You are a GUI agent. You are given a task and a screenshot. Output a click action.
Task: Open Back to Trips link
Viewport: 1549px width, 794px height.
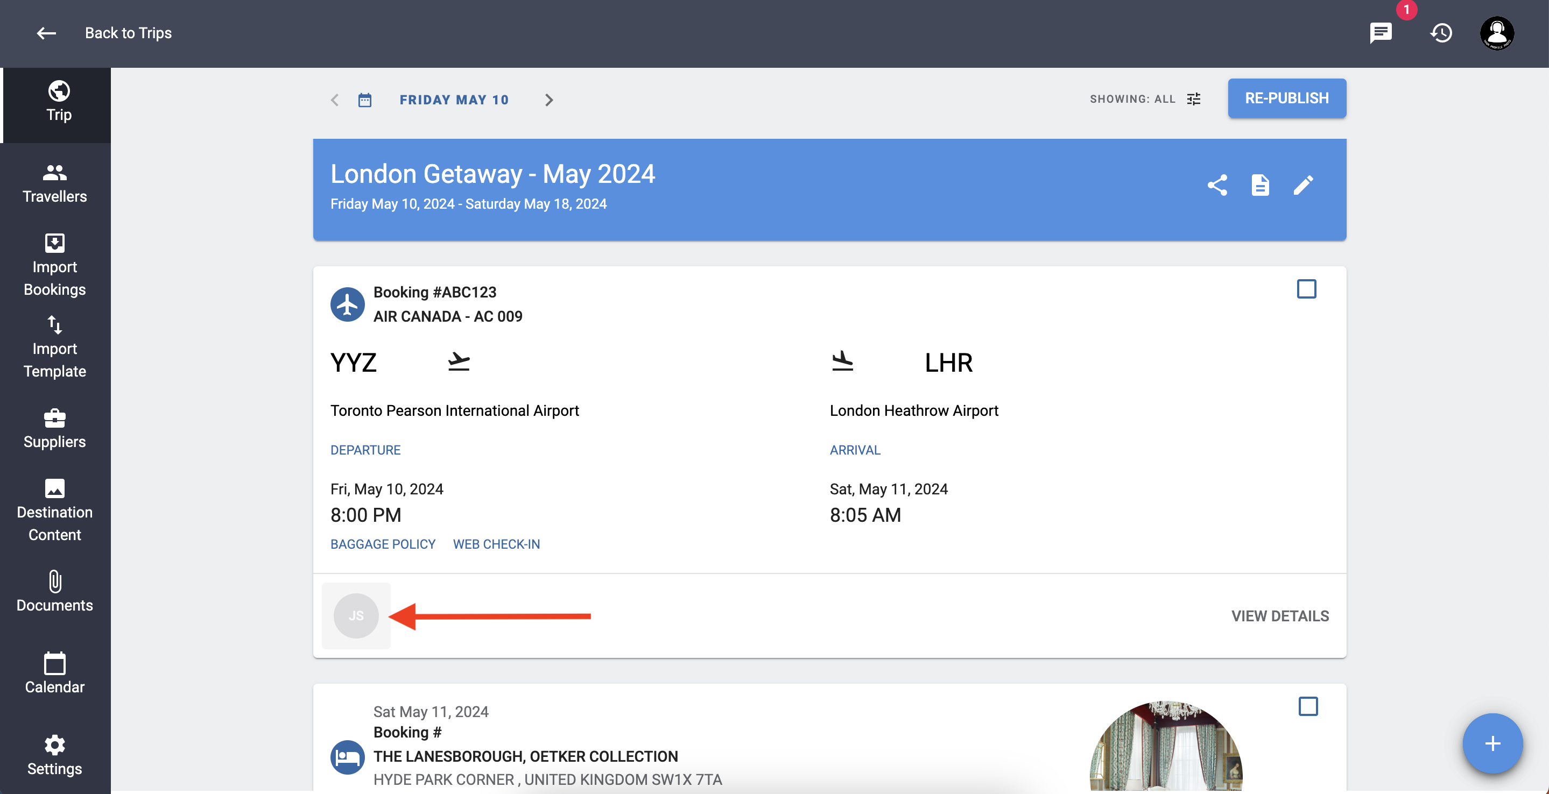point(128,33)
